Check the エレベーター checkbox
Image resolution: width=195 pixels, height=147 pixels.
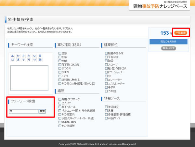(106, 80)
